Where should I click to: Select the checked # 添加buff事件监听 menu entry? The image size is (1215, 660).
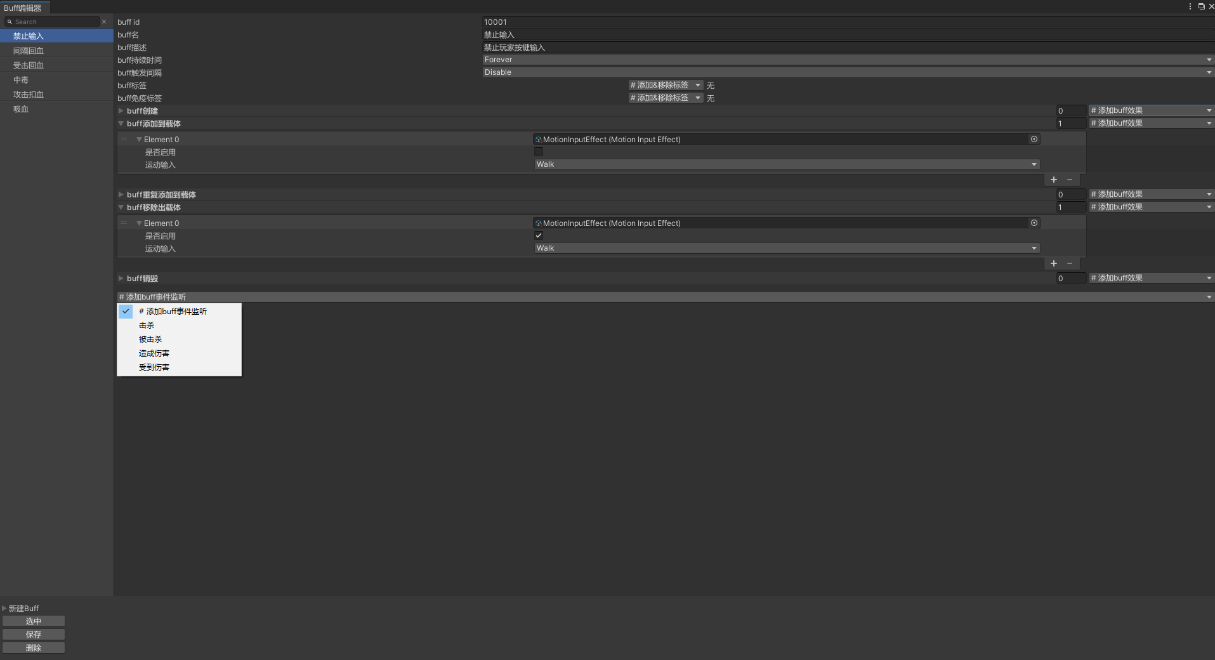[179, 311]
